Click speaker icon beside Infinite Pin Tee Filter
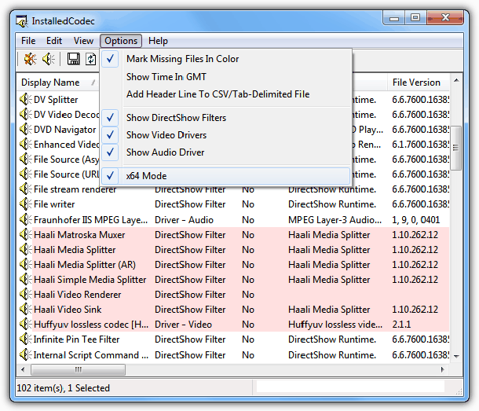The image size is (479, 411). (x=25, y=339)
